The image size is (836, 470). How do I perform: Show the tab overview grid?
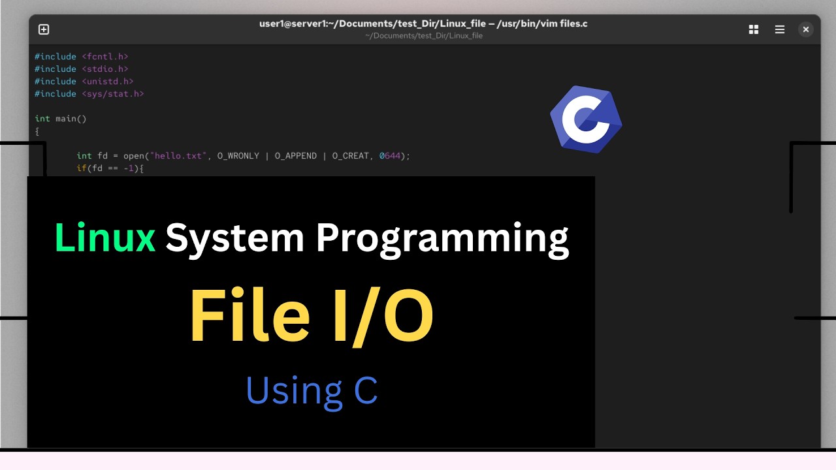[753, 29]
